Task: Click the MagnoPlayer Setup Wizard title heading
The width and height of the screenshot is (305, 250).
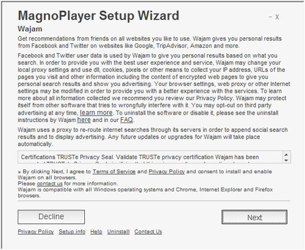Action: 99,16
